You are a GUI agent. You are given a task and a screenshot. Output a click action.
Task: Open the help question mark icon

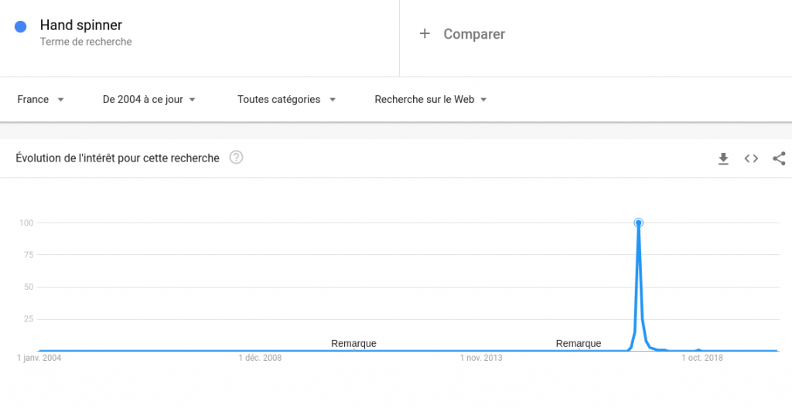tap(237, 158)
